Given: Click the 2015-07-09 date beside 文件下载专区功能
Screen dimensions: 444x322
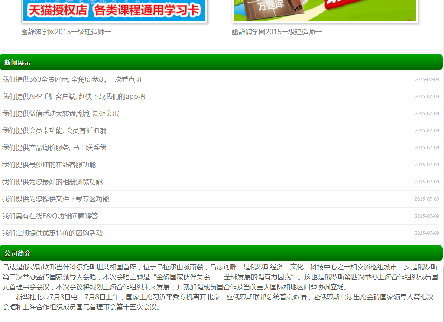Looking at the screenshot, I should (427, 199).
